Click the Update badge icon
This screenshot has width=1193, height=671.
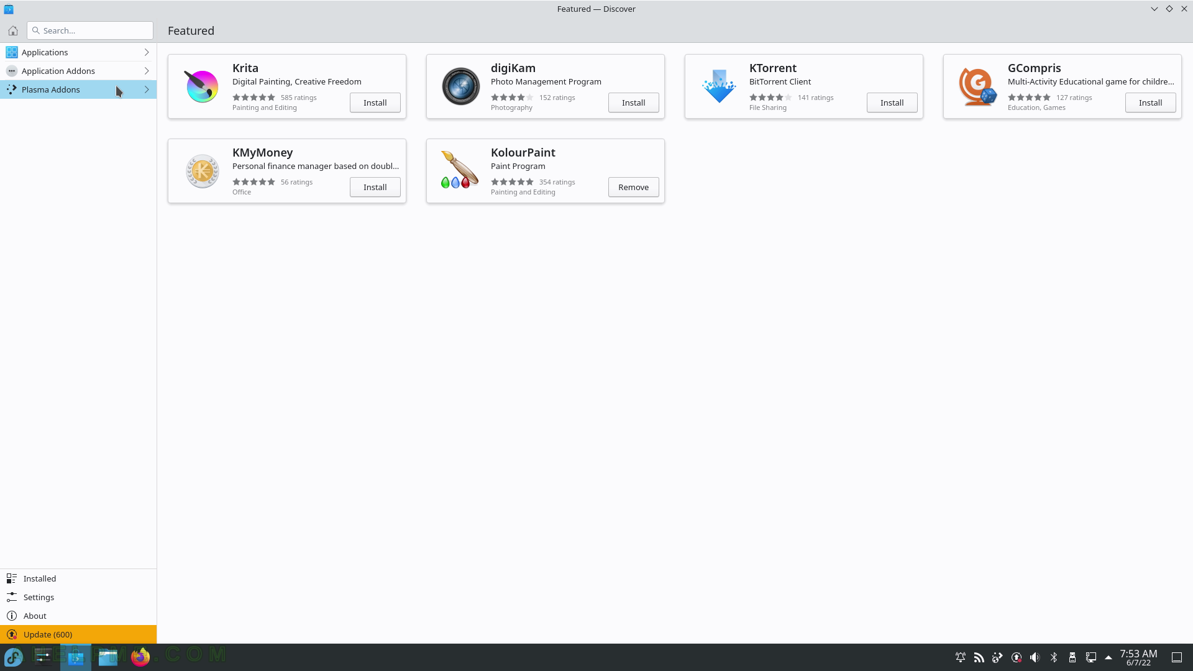[x=11, y=634]
